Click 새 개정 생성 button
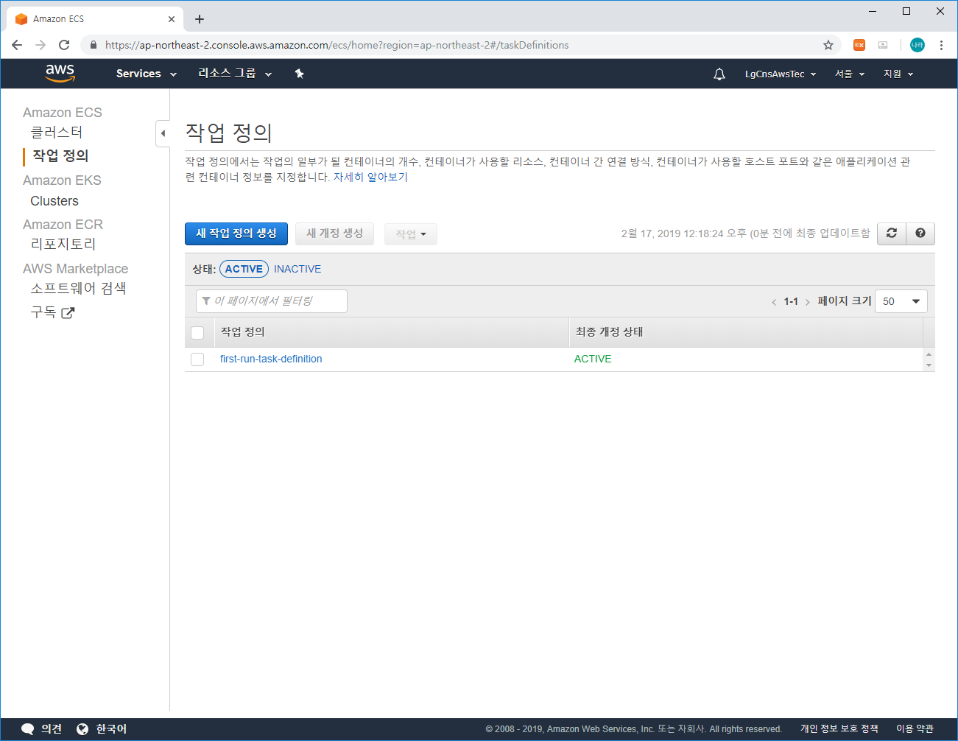The image size is (958, 741). (x=335, y=233)
